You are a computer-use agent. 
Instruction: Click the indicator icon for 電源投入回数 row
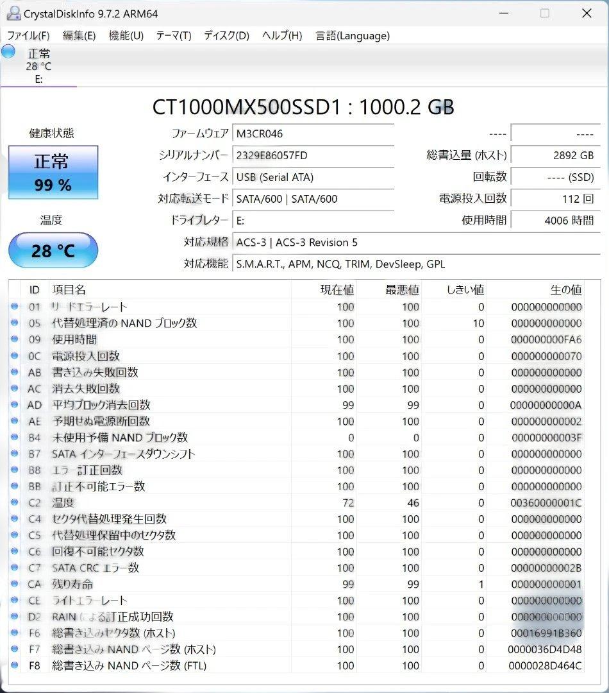click(14, 356)
